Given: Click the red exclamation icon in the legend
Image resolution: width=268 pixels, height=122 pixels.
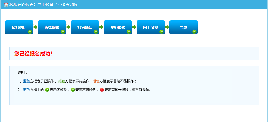Looking at the screenshot, I should click(102, 90).
